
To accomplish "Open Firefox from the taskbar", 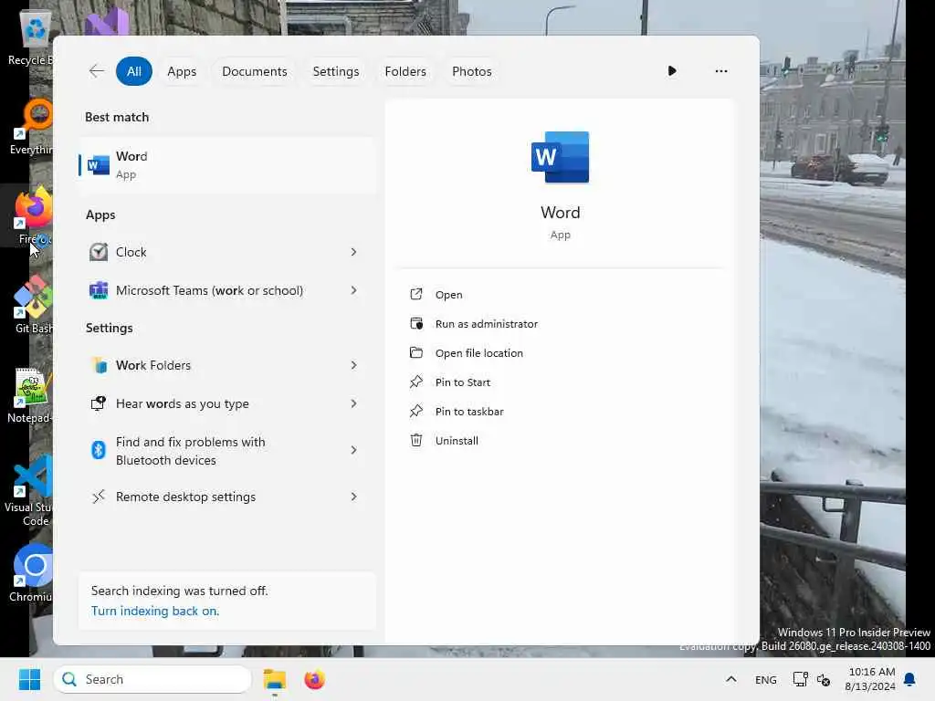I will point(314,679).
